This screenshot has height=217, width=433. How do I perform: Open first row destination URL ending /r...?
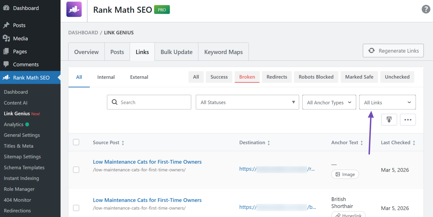pyautogui.click(x=277, y=169)
